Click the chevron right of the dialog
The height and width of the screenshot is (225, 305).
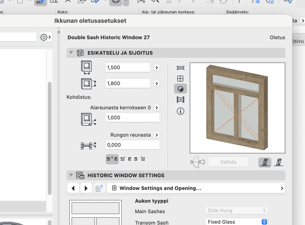[x=302, y=21]
